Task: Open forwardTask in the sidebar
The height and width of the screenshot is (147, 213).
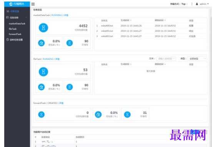Action: pos(15,34)
